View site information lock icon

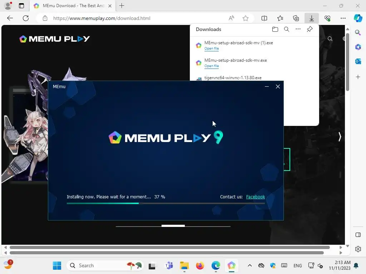(x=45, y=18)
